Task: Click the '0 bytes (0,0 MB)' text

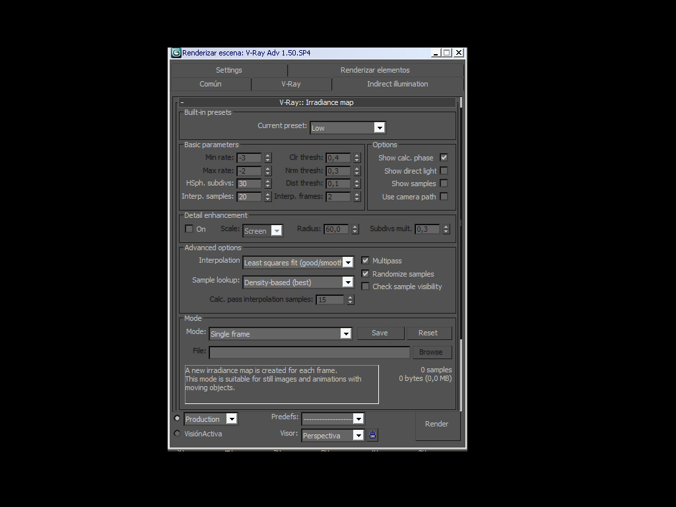Action: point(425,378)
